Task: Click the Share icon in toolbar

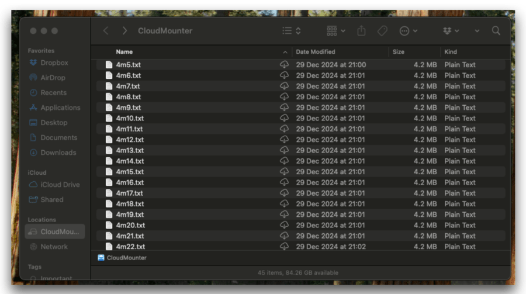Action: click(361, 31)
